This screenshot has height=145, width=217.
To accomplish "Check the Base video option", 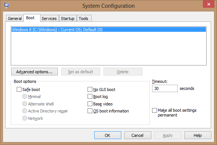I will 90,104.
